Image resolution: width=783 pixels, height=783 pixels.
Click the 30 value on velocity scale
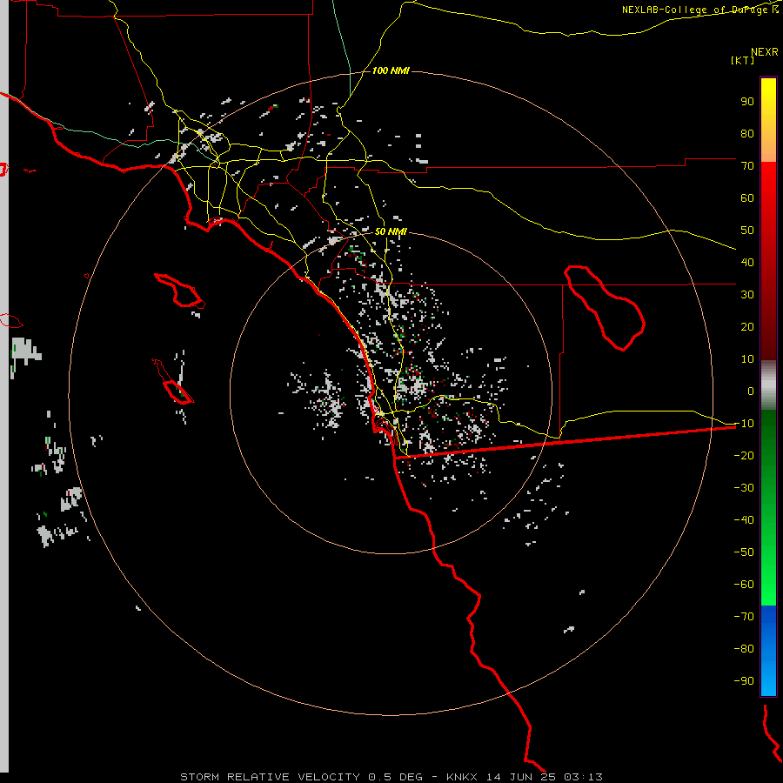[x=747, y=295]
